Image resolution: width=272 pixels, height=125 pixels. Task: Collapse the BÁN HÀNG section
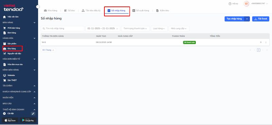pyautogui.click(x=35, y=22)
